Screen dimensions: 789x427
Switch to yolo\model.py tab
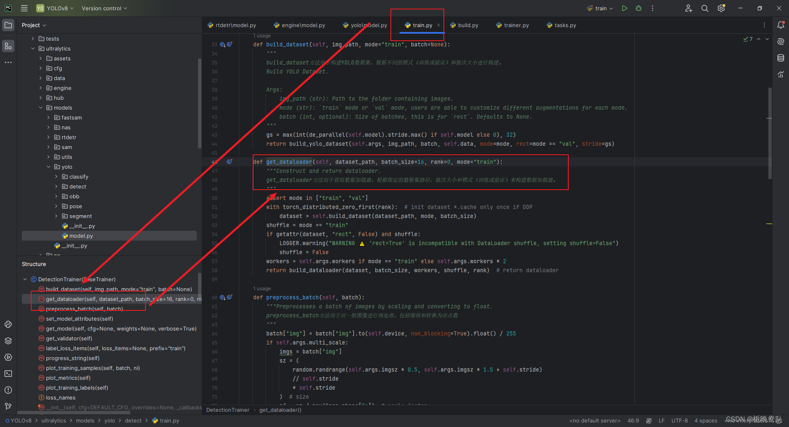(365, 25)
